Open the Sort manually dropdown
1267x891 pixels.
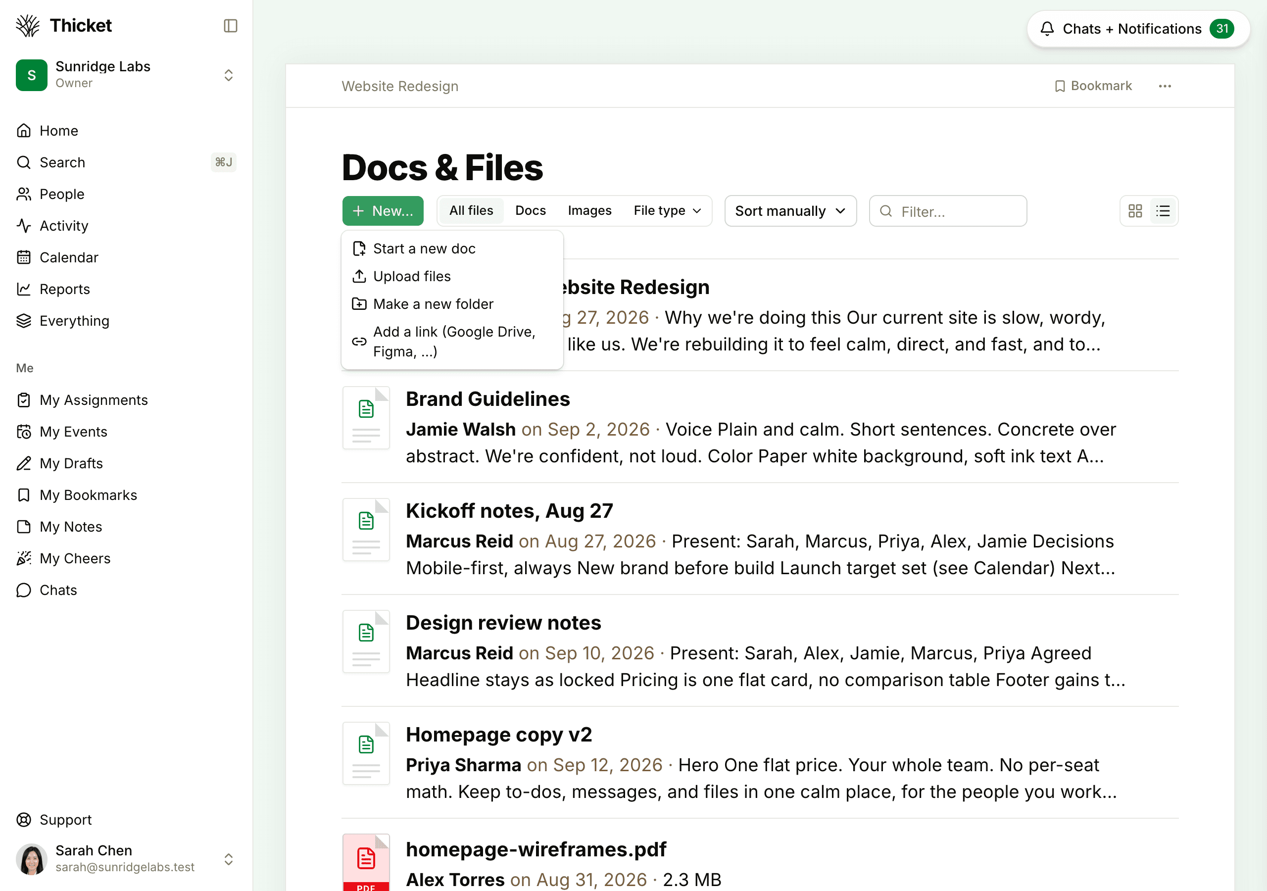(790, 211)
